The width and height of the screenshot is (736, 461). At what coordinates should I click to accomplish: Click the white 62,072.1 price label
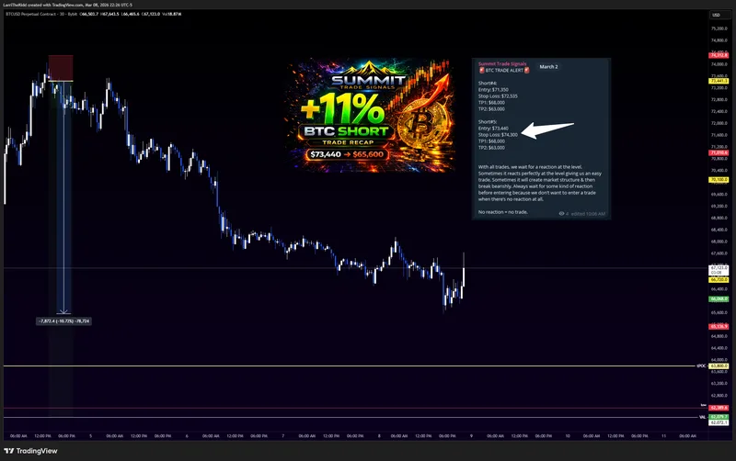point(719,422)
